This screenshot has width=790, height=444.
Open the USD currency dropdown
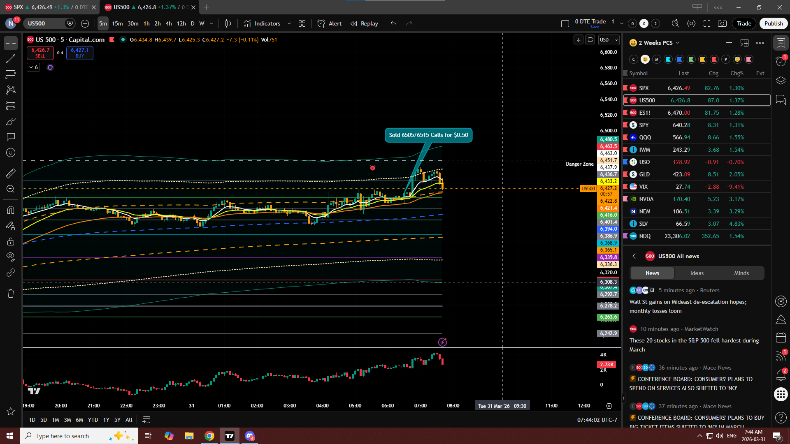(x=609, y=40)
